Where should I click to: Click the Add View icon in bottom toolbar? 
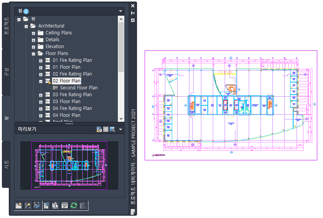[x=28, y=205]
